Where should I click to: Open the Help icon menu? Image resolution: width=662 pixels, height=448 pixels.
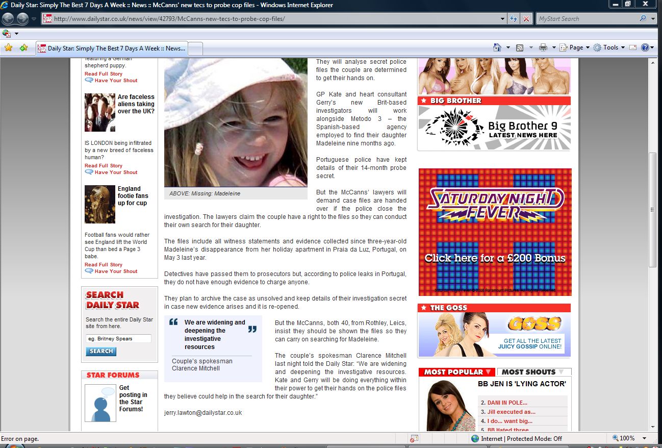[645, 47]
